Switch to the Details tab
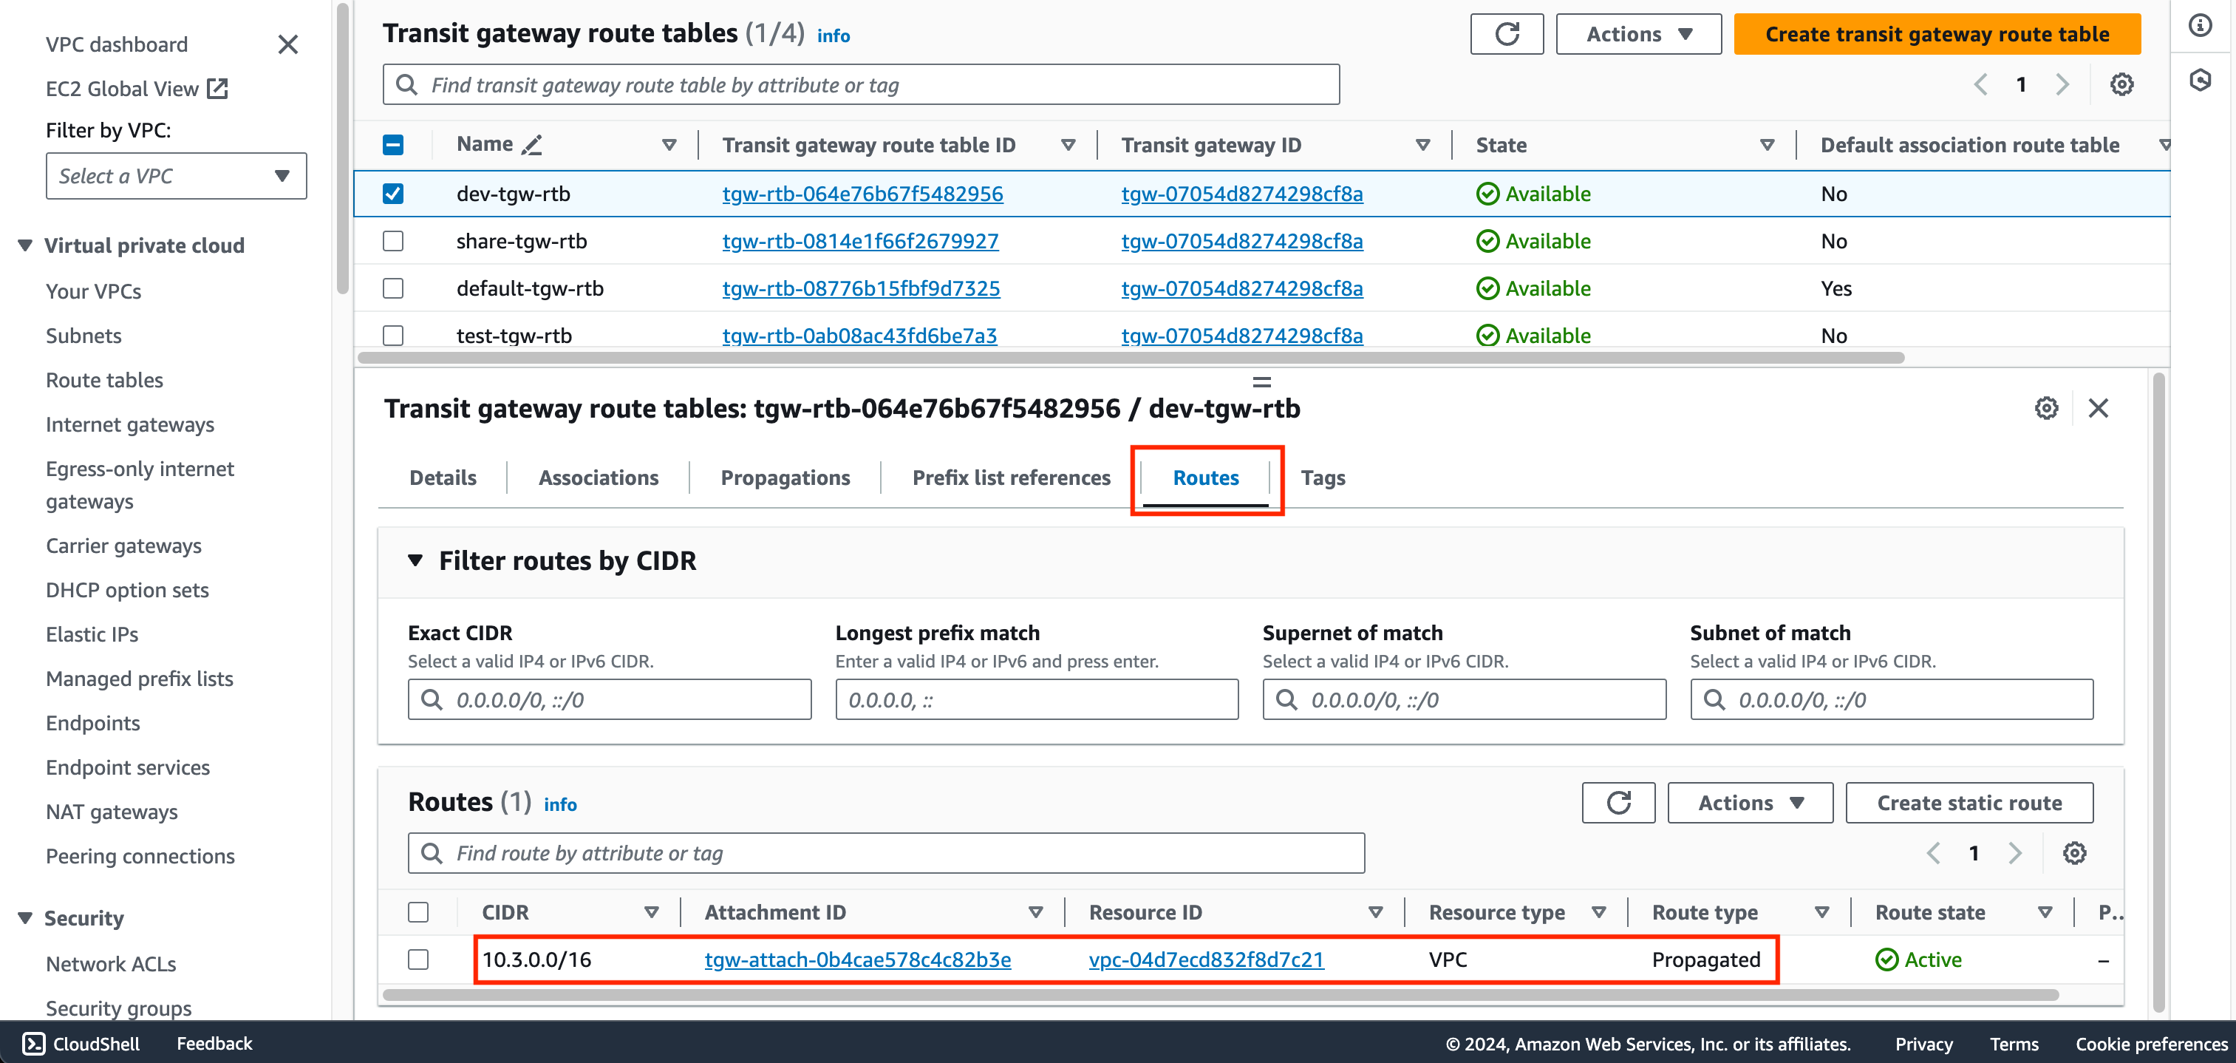This screenshot has width=2236, height=1063. [443, 478]
